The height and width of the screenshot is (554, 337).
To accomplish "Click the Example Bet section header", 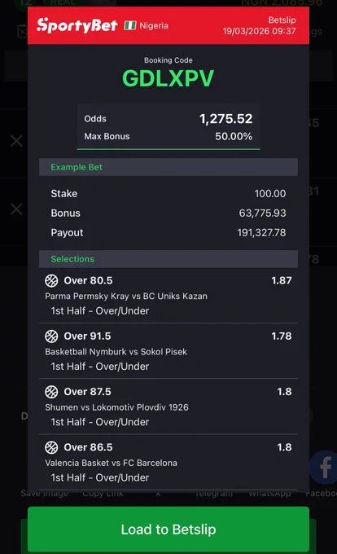I will tap(168, 167).
